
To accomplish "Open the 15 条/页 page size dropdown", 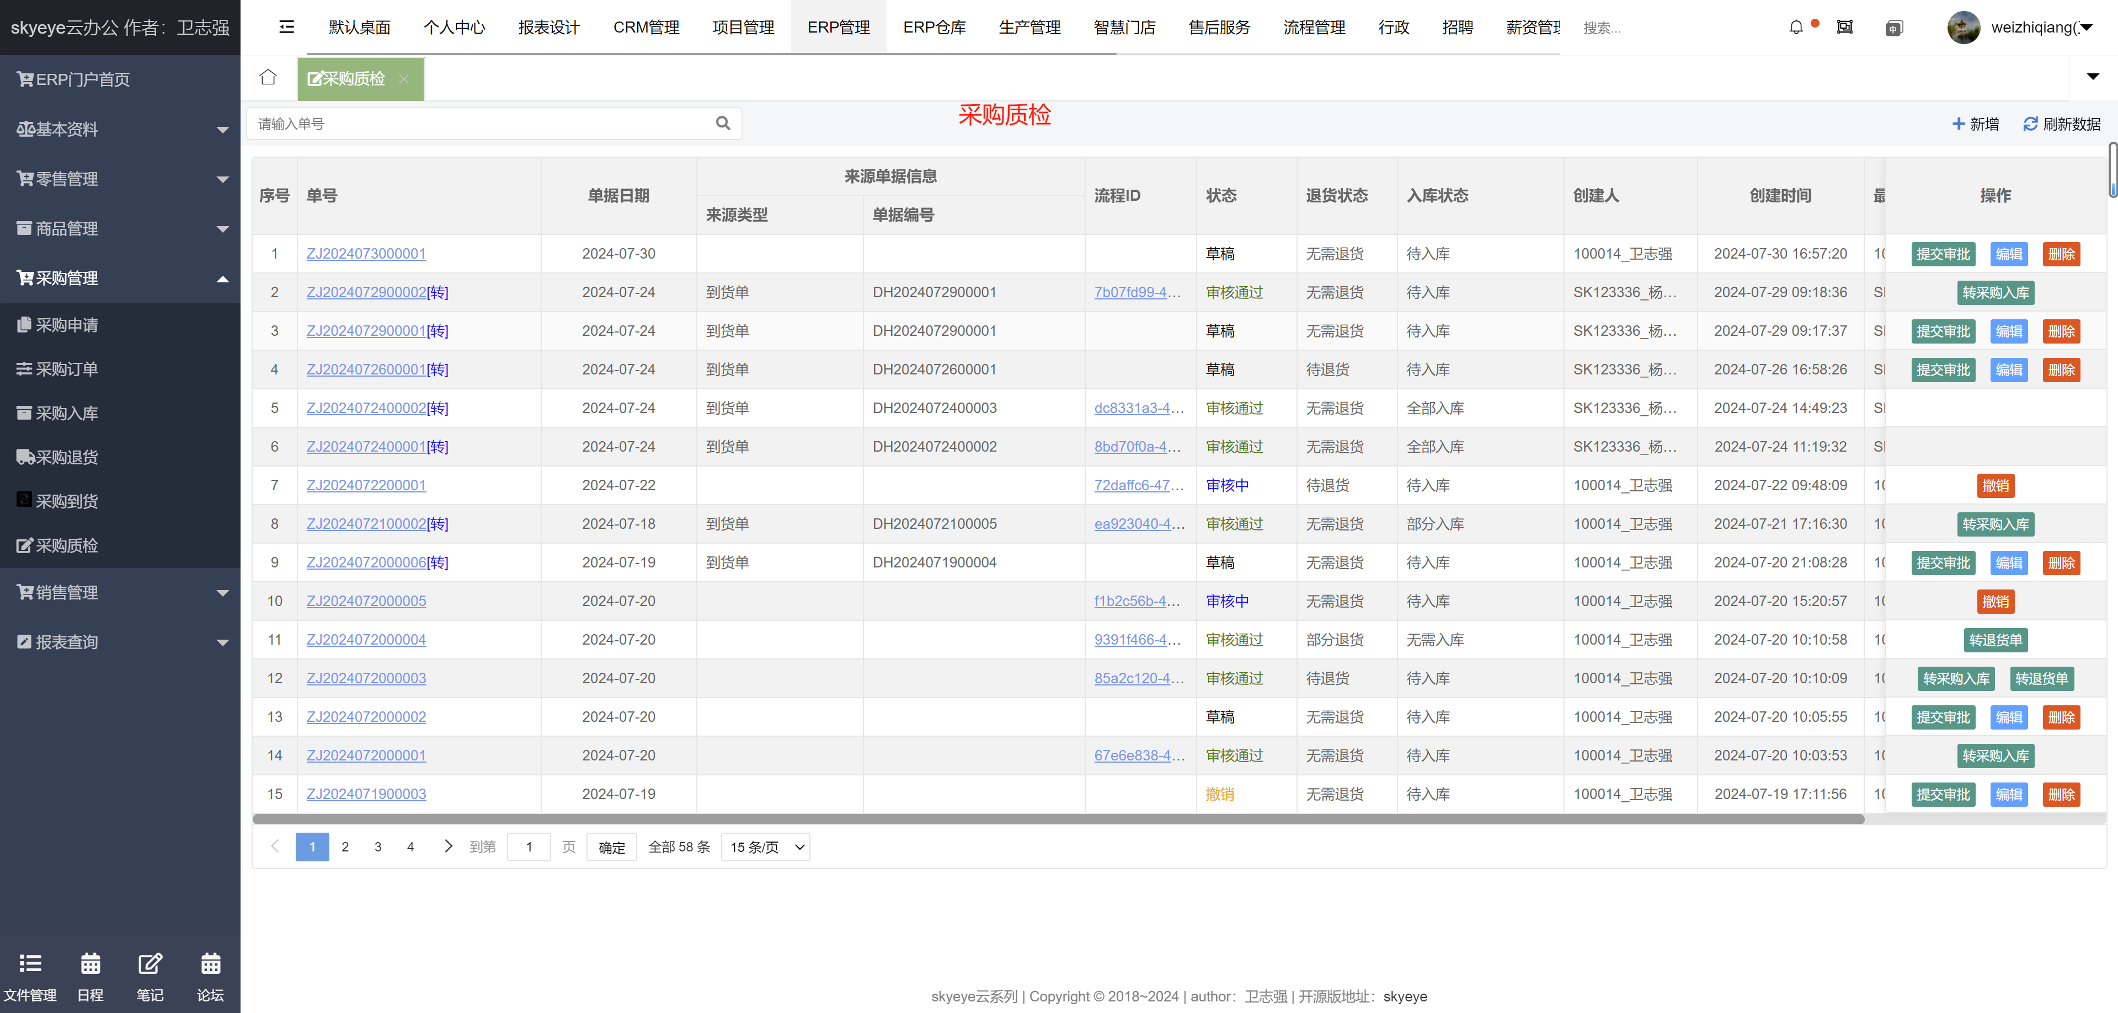I will (765, 847).
